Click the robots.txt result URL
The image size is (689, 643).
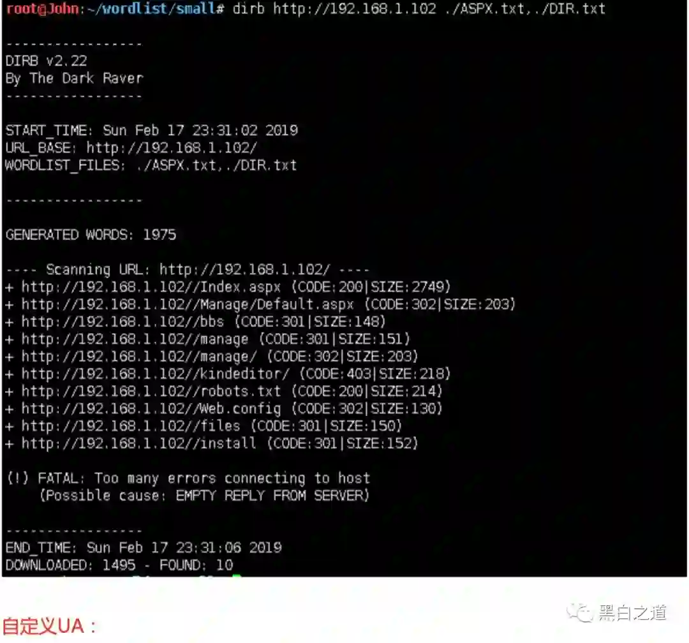pyautogui.click(x=151, y=391)
